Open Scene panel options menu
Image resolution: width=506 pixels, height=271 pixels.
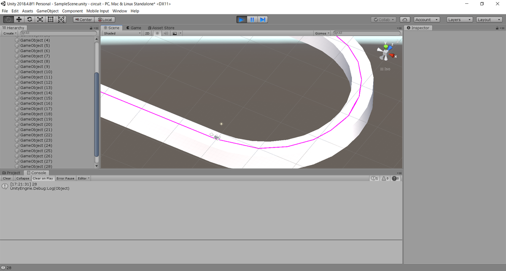tap(400, 28)
